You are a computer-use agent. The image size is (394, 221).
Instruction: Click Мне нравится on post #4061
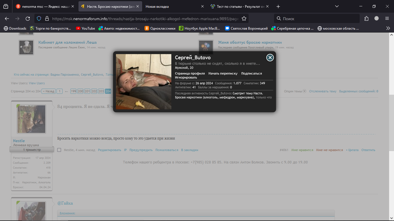tap(302, 150)
